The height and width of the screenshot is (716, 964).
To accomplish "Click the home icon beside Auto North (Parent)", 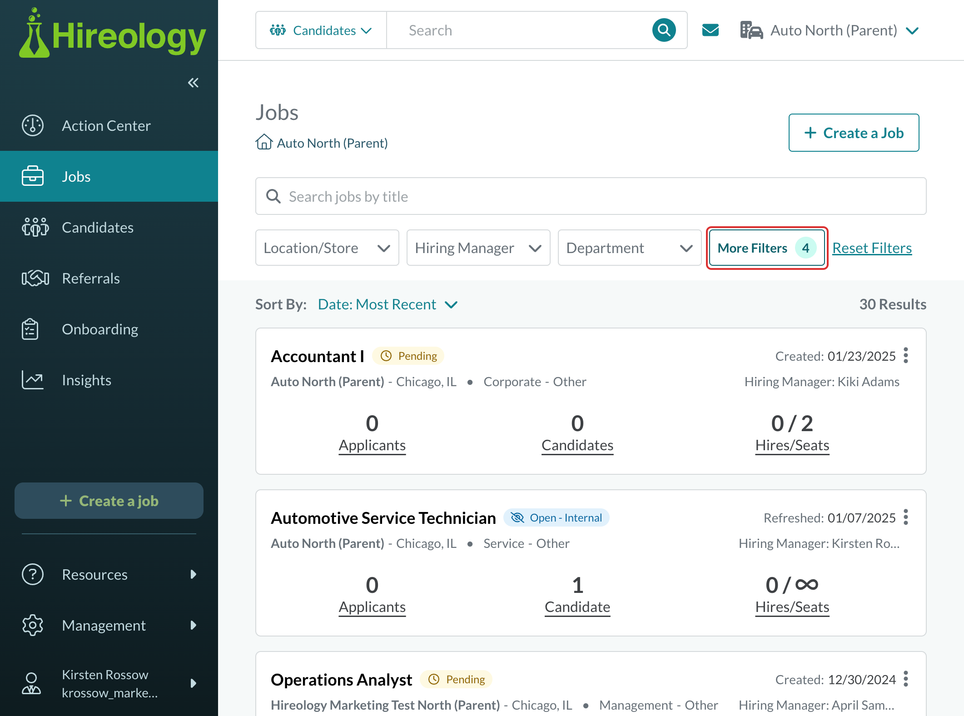I will pyautogui.click(x=264, y=142).
